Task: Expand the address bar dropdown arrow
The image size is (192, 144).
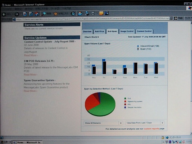Action: click(x=171, y=18)
